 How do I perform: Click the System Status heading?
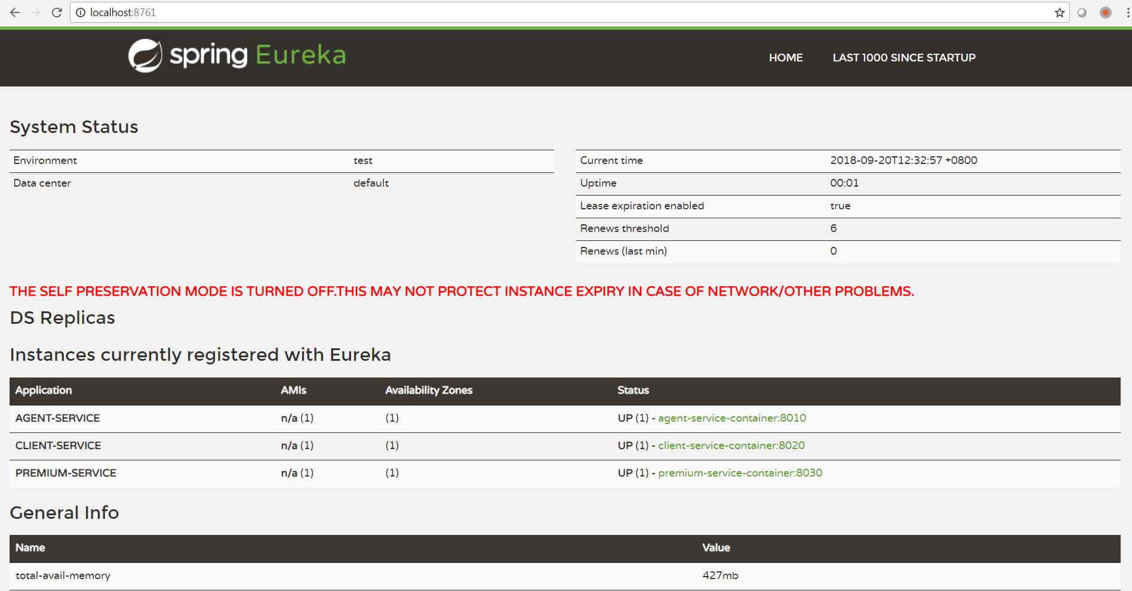(x=74, y=127)
